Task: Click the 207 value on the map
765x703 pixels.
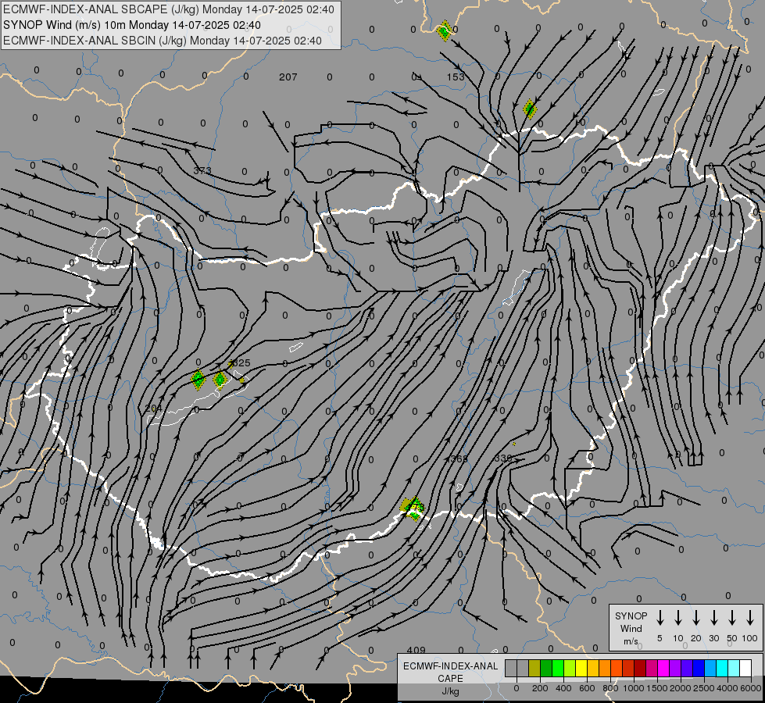Action: [288, 77]
